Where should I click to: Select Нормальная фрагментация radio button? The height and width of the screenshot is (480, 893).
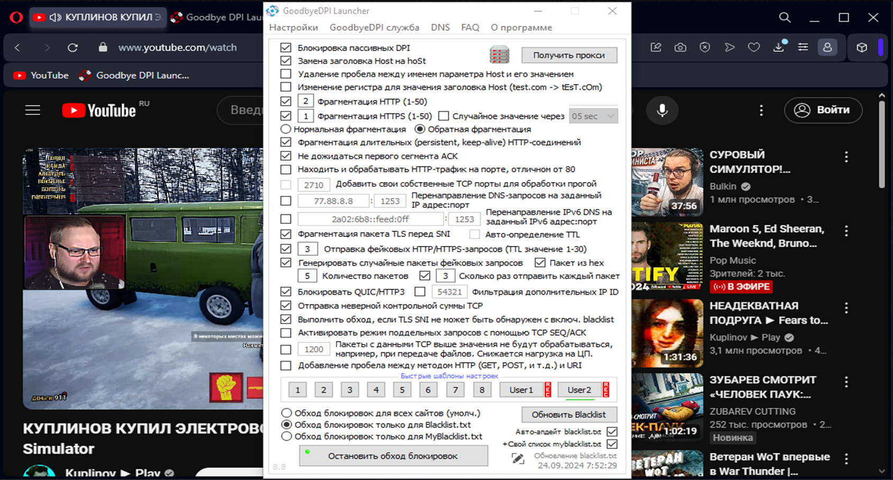point(286,129)
